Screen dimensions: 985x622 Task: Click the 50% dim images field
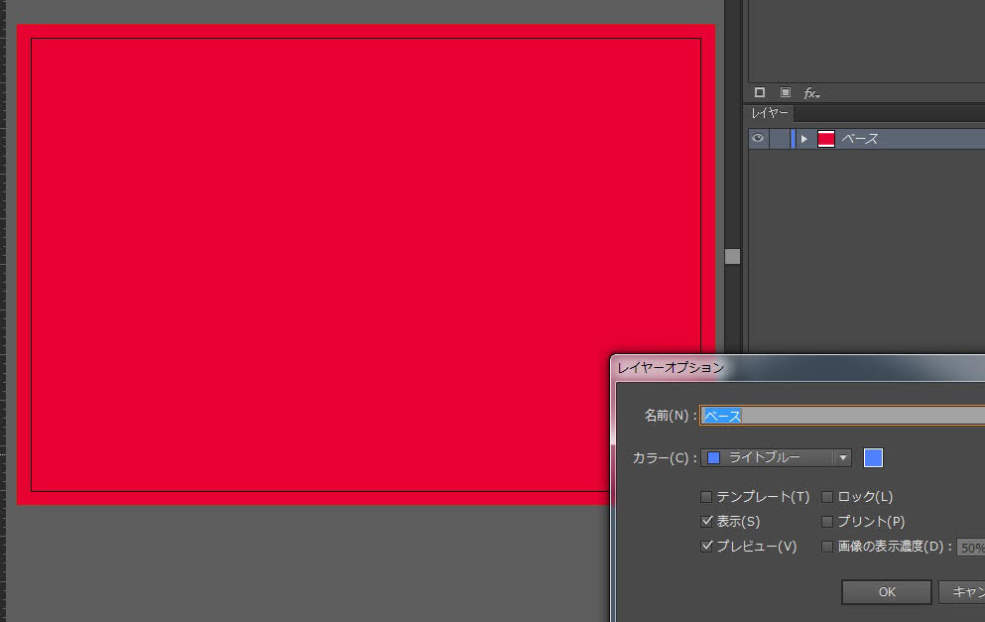coord(971,548)
